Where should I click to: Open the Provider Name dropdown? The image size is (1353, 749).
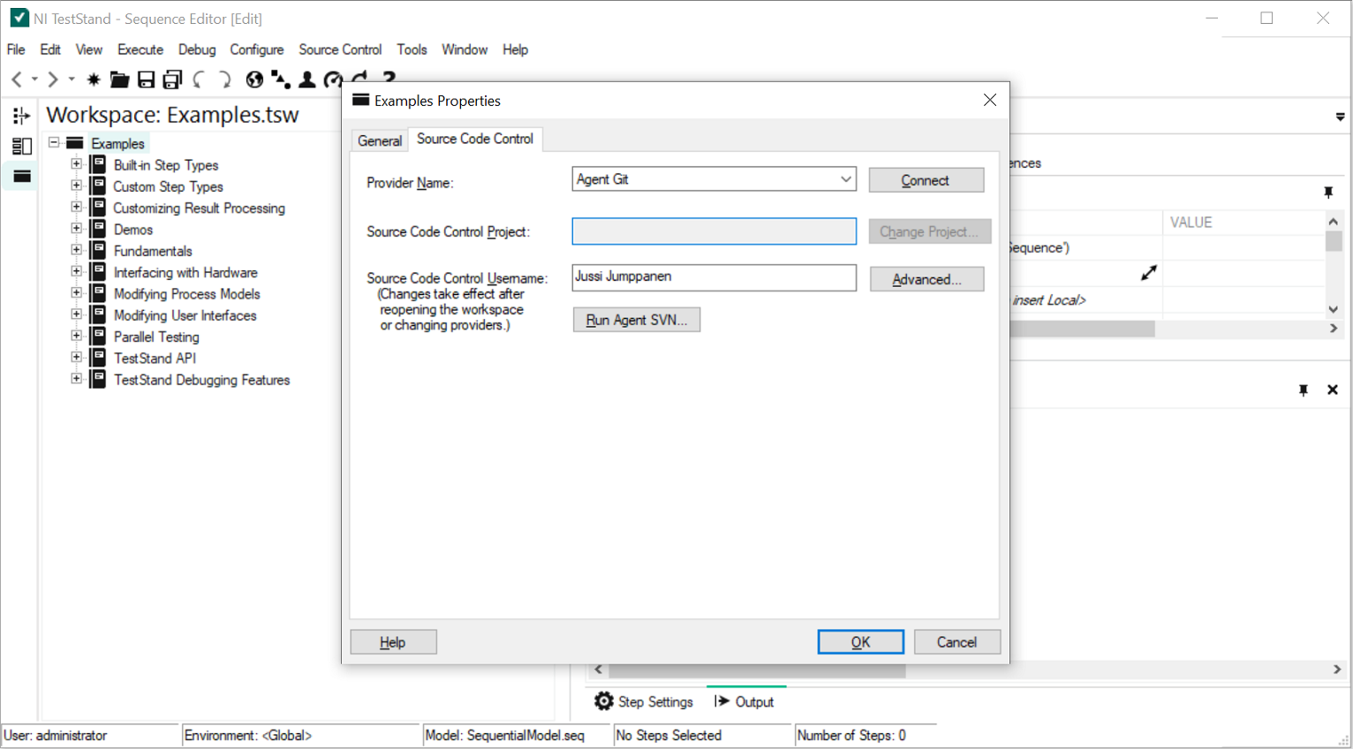[x=846, y=179]
